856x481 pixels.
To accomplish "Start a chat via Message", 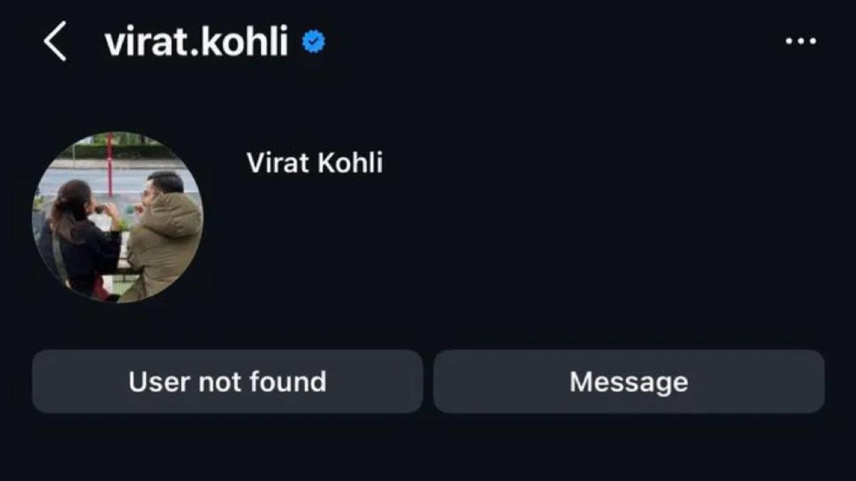I will tap(629, 381).
